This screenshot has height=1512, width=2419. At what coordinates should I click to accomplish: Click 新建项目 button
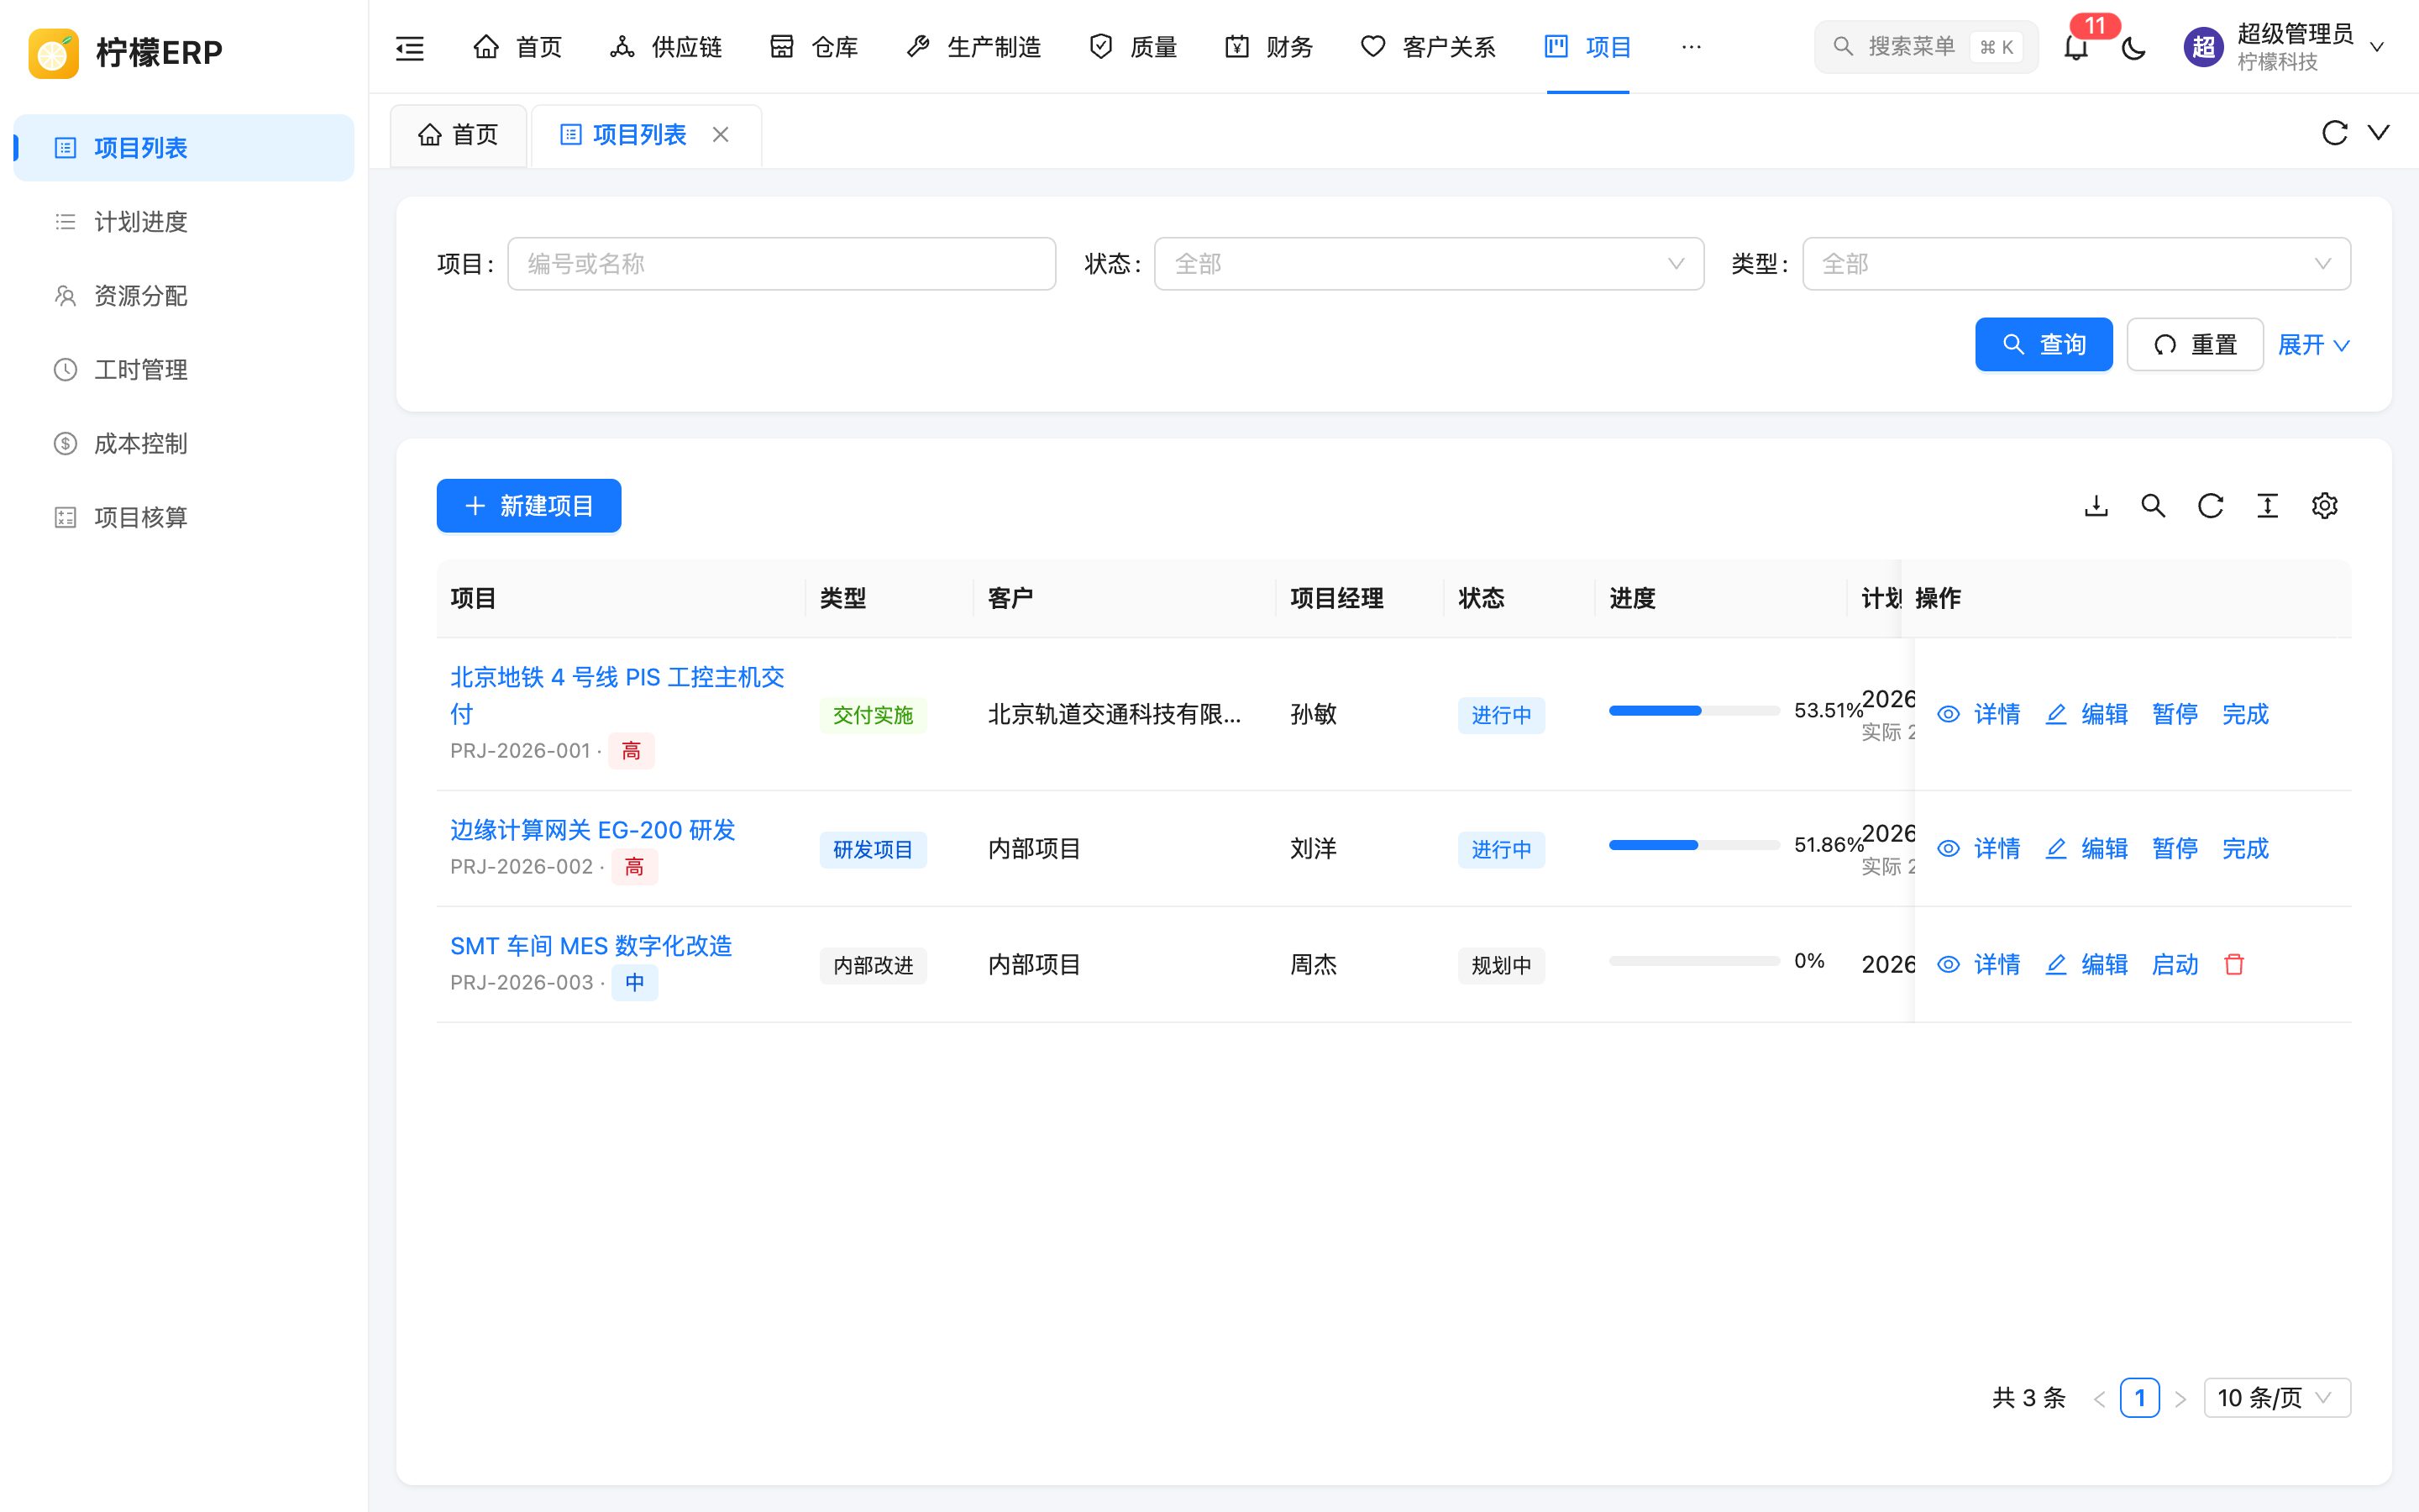click(529, 506)
